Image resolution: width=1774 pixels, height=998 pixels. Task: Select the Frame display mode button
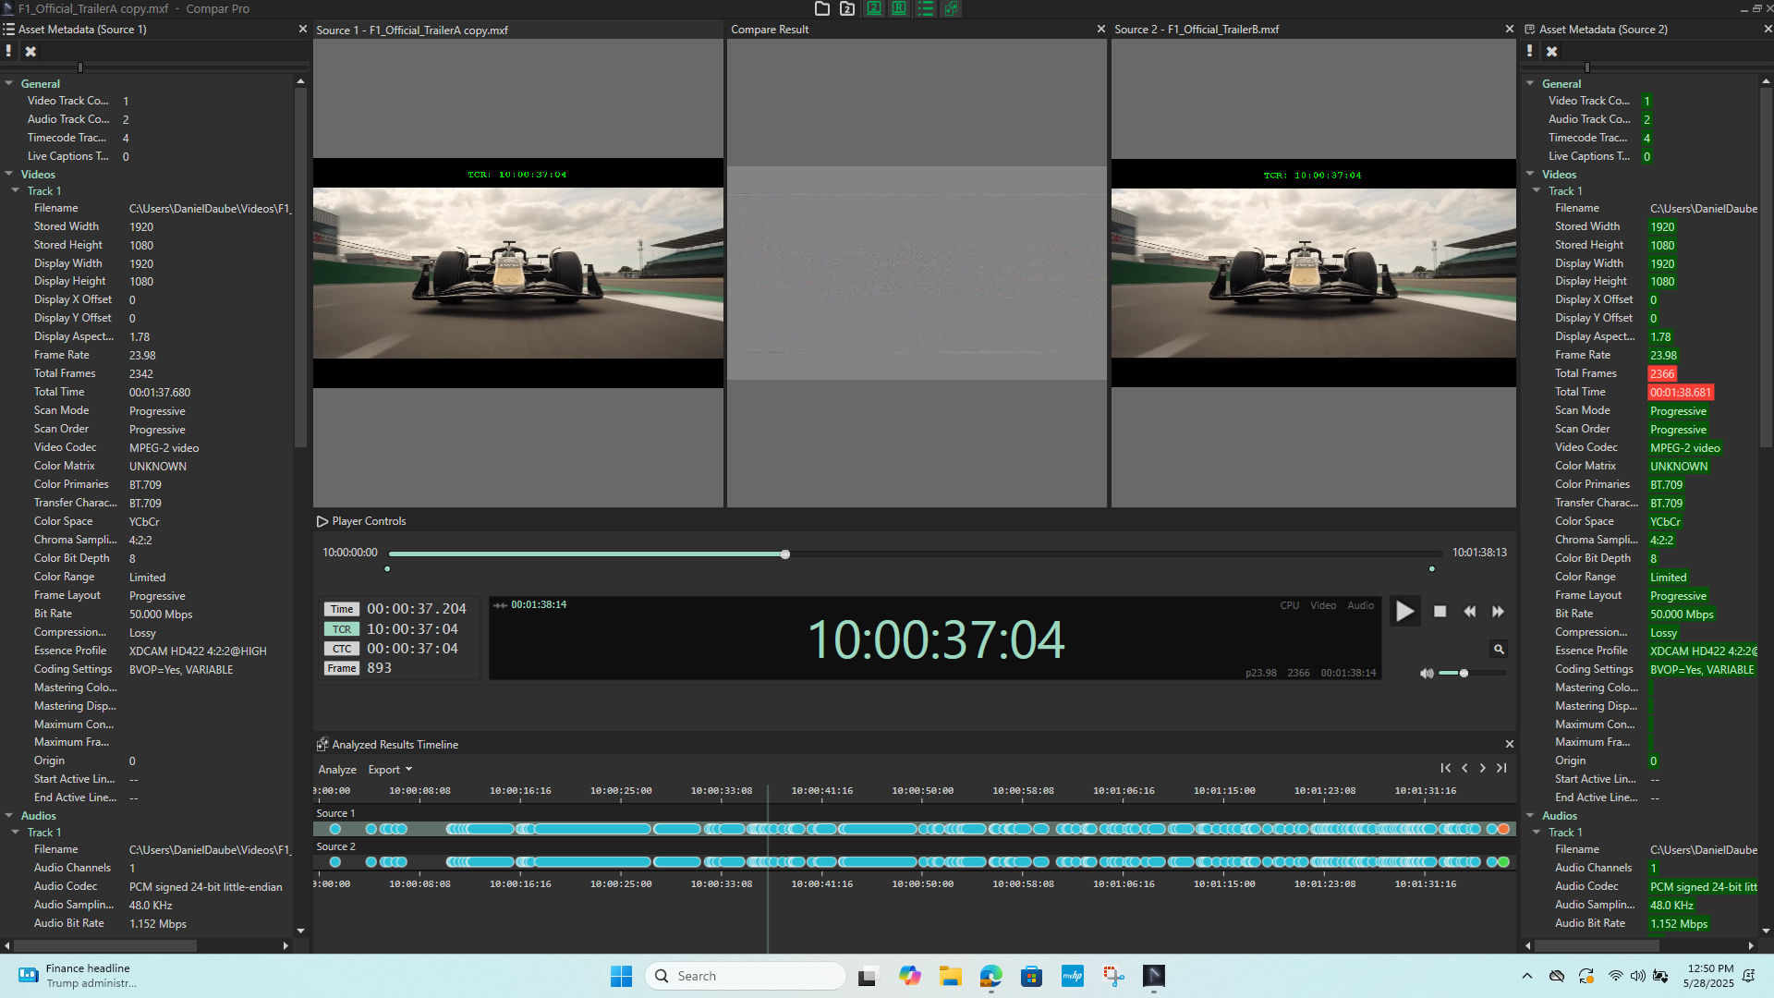[341, 668]
